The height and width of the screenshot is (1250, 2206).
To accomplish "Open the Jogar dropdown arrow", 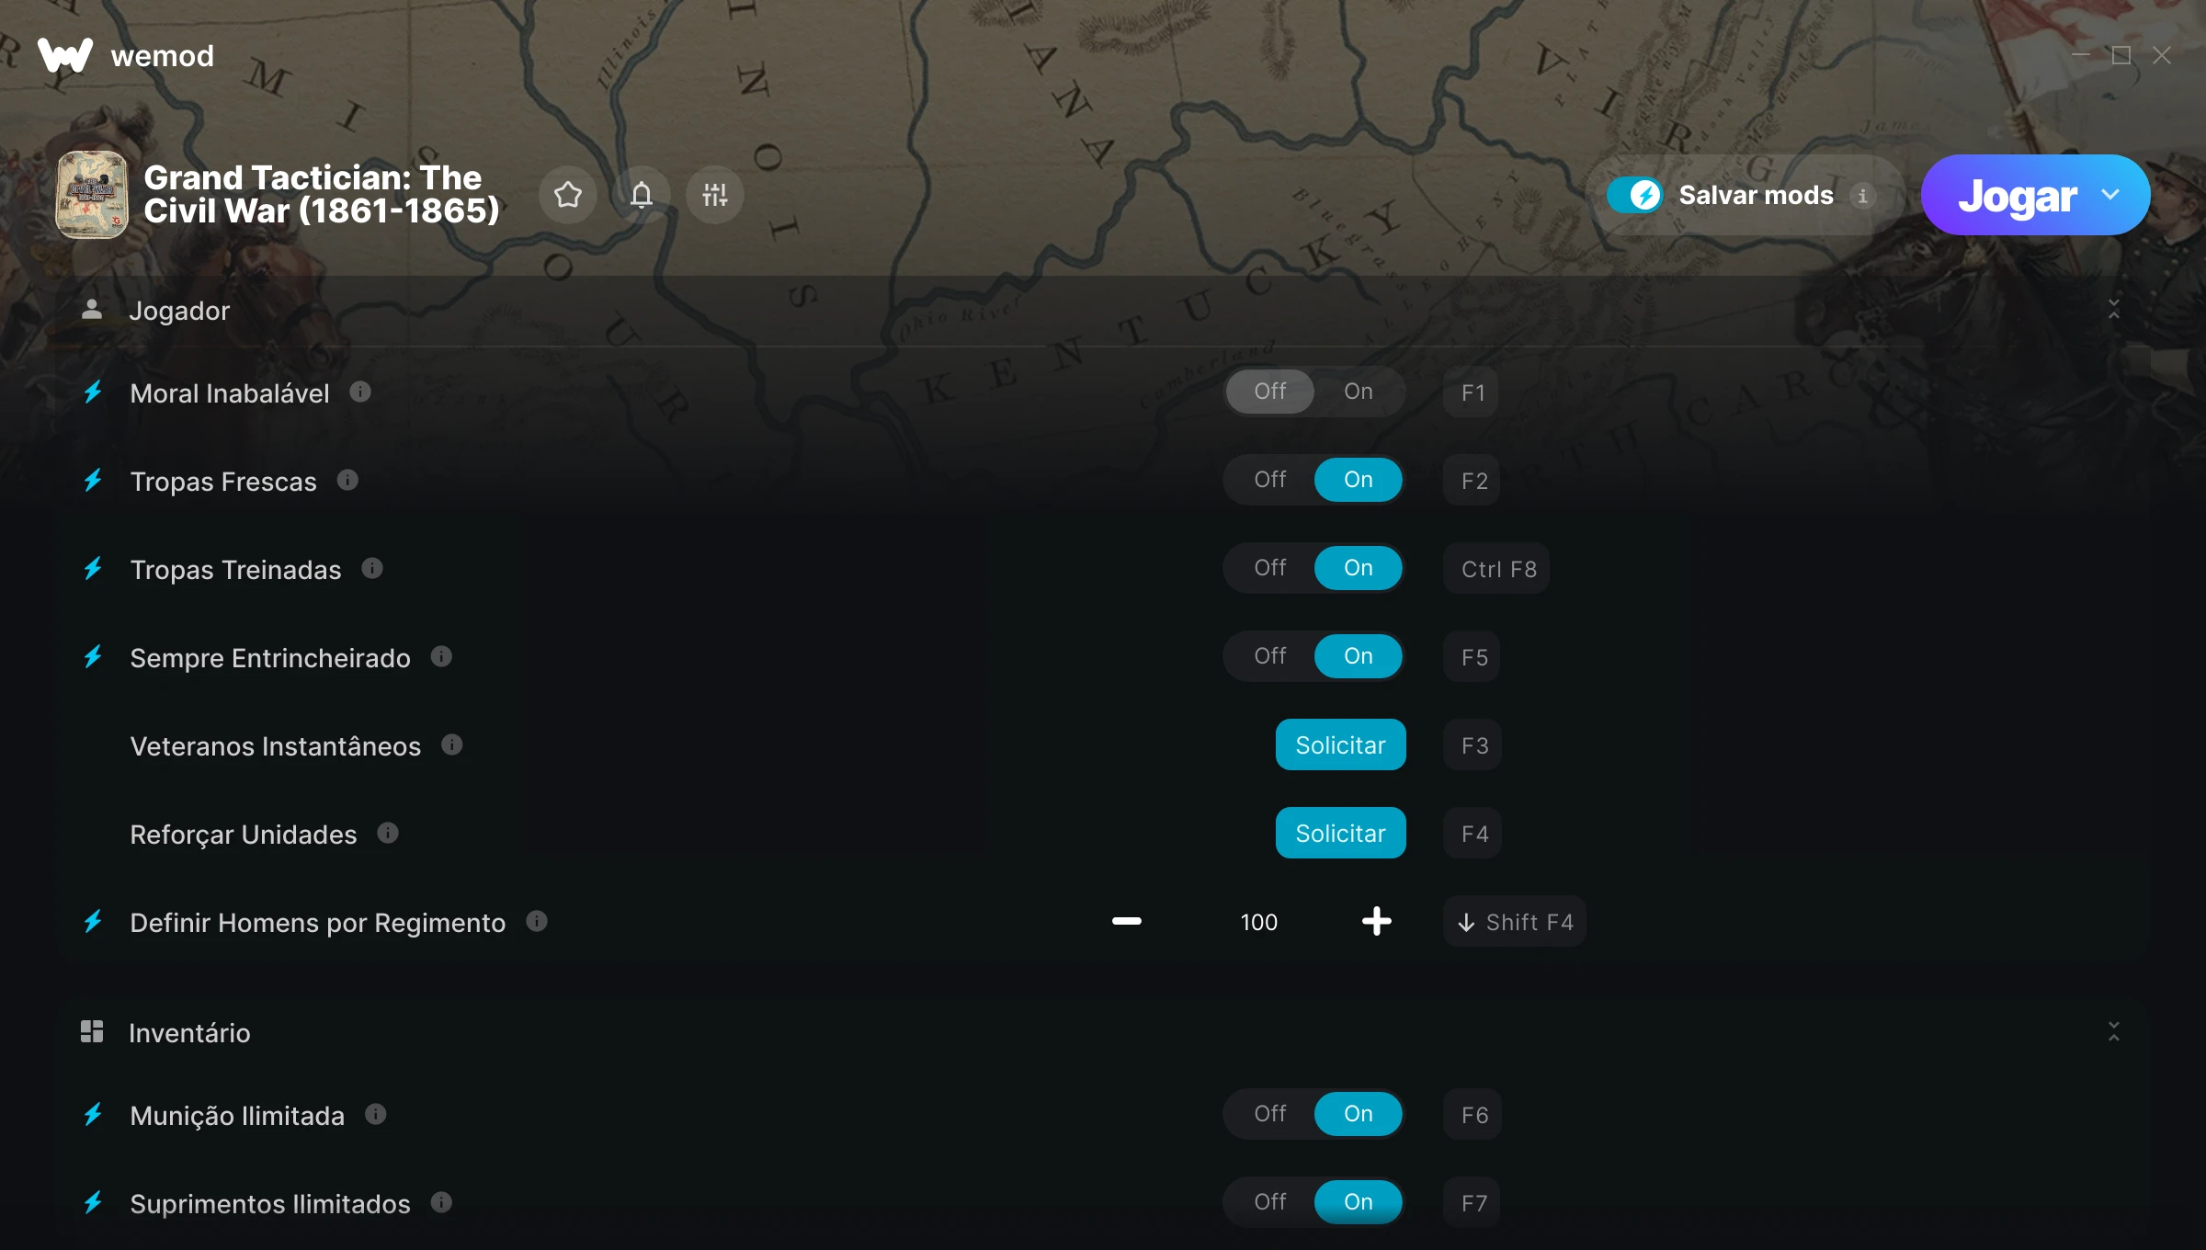I will point(2110,195).
